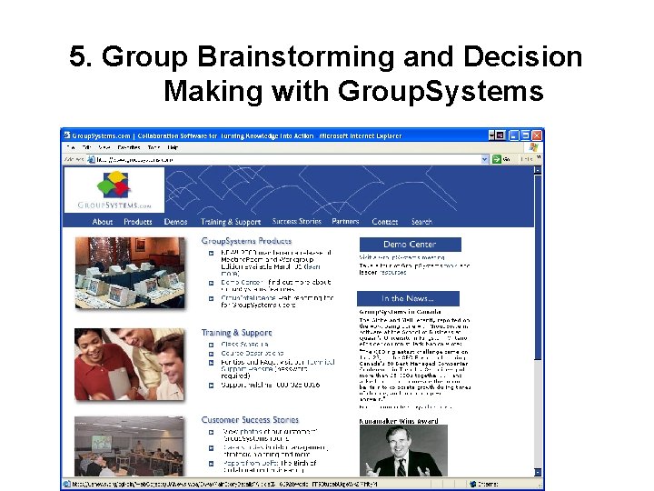Click the scrollbar down arrow

538,472
